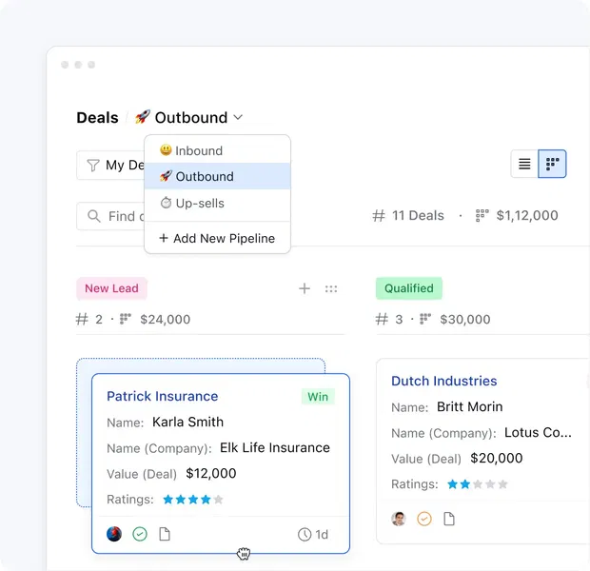
Task: Toggle orange checkmark on Dutch Industries card
Action: pyautogui.click(x=424, y=519)
